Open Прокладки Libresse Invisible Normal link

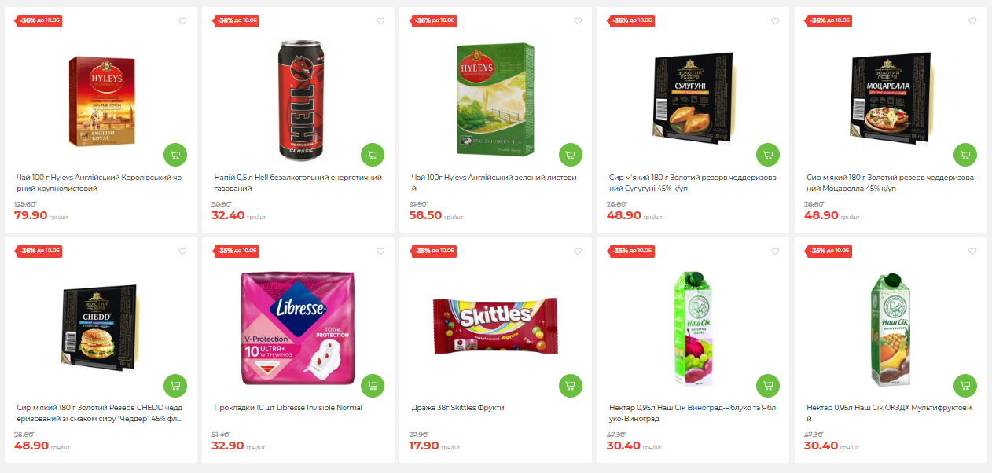click(x=288, y=408)
